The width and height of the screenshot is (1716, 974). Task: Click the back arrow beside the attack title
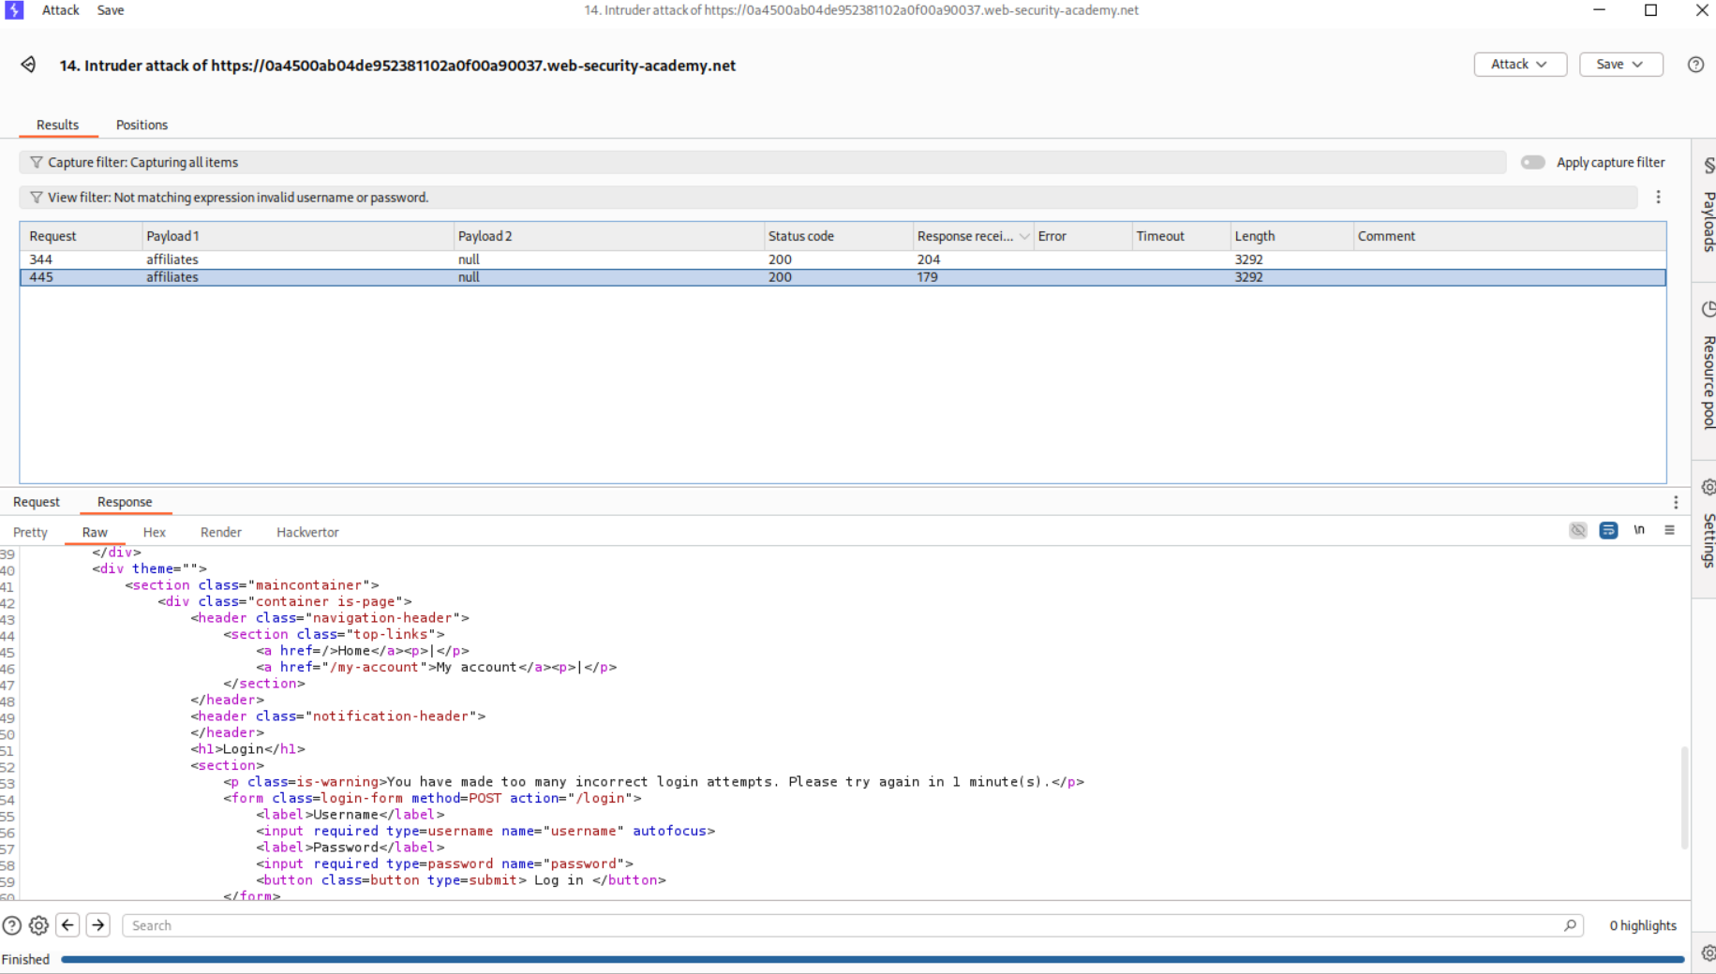pyautogui.click(x=28, y=65)
